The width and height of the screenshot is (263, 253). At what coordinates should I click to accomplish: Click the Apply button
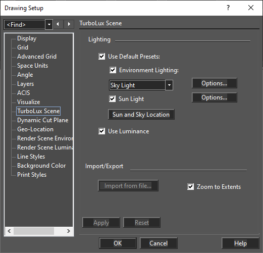[x=101, y=223]
